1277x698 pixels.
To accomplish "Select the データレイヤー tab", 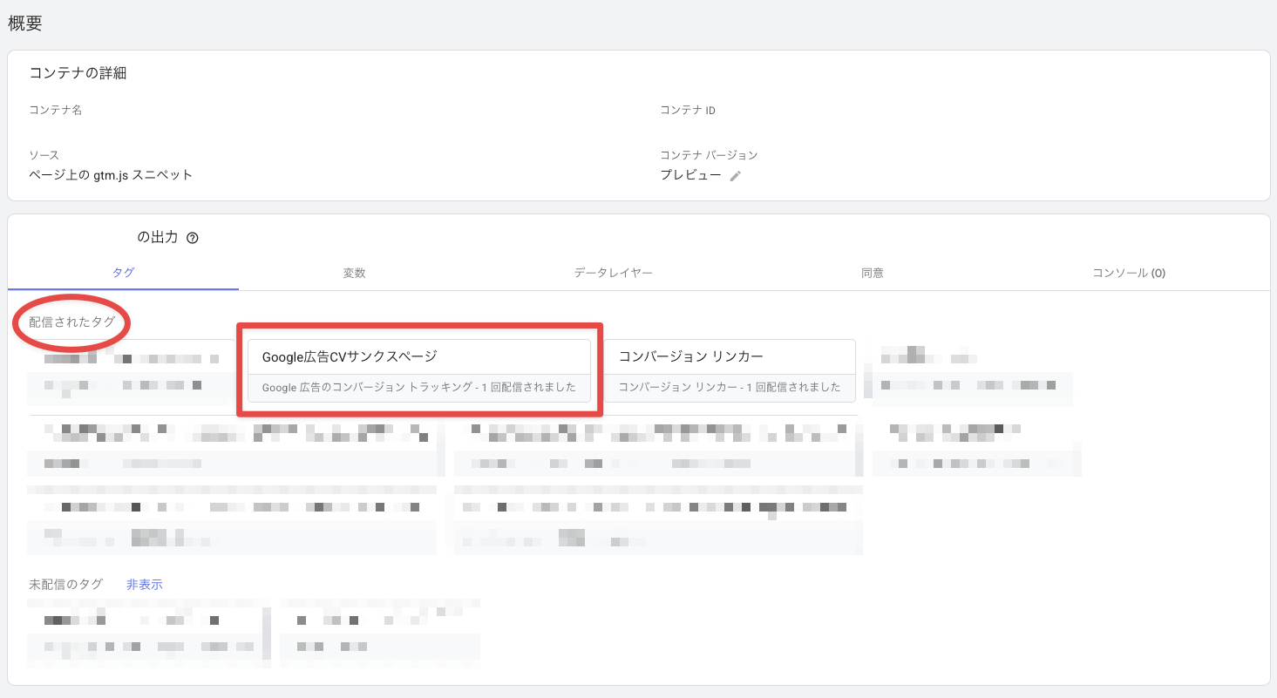I will (613, 273).
